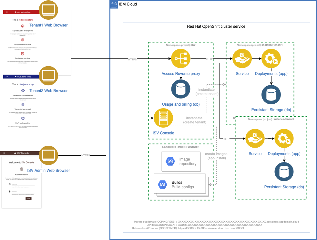Screen dimensions: 317x240
Task: Click the Deployments icon in instance-tenant2 namespace
Action: pyautogui.click(x=284, y=139)
